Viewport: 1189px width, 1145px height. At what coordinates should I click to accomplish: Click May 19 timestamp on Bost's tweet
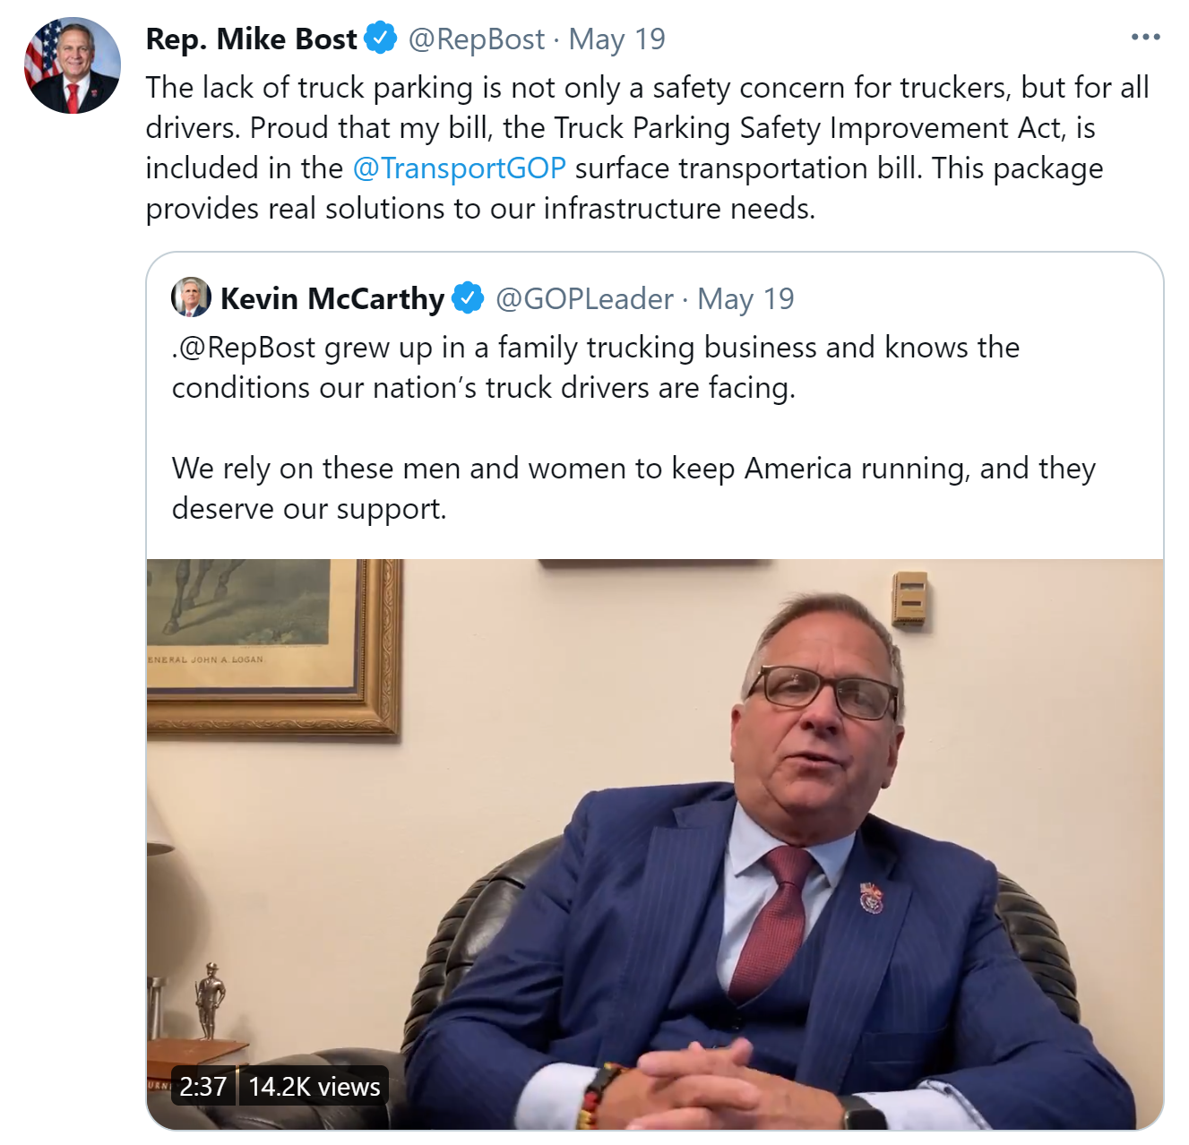616,39
